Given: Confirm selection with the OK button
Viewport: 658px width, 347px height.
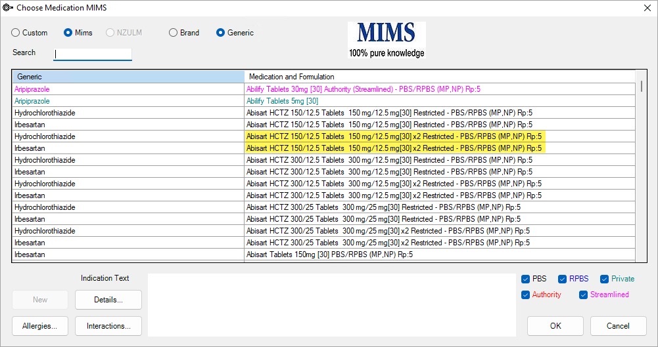Looking at the screenshot, I should (555, 326).
